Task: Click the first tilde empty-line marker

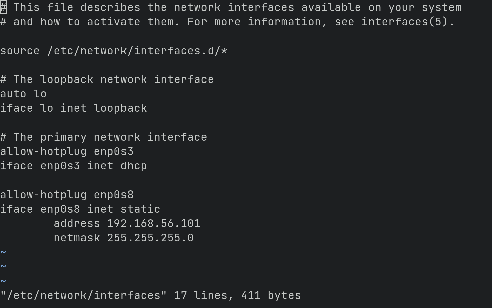Action: (3, 252)
